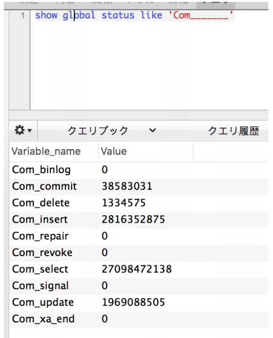Select the Com_repair row
Screen dimensions: 273x338
[139, 236]
